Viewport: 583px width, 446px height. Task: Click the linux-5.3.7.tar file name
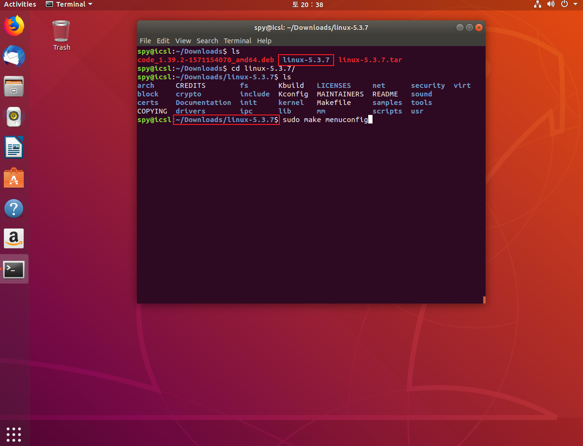(371, 60)
